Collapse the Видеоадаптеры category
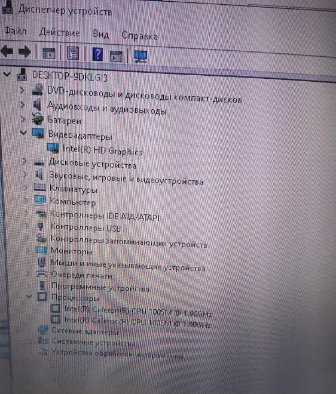The image size is (336, 394). pyautogui.click(x=23, y=132)
